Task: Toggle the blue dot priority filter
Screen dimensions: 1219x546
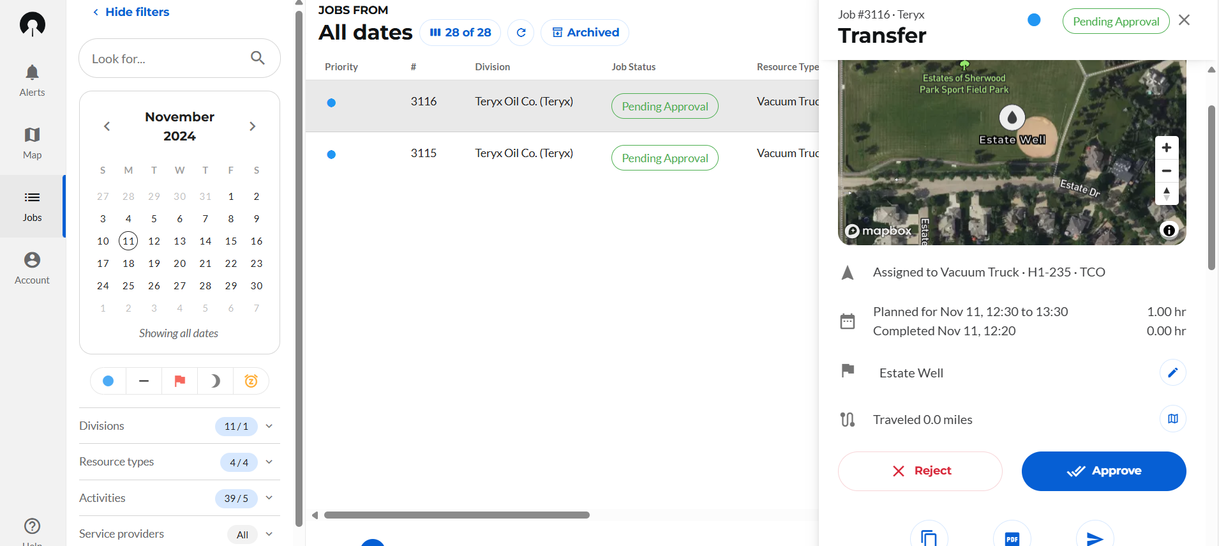Action: tap(108, 381)
